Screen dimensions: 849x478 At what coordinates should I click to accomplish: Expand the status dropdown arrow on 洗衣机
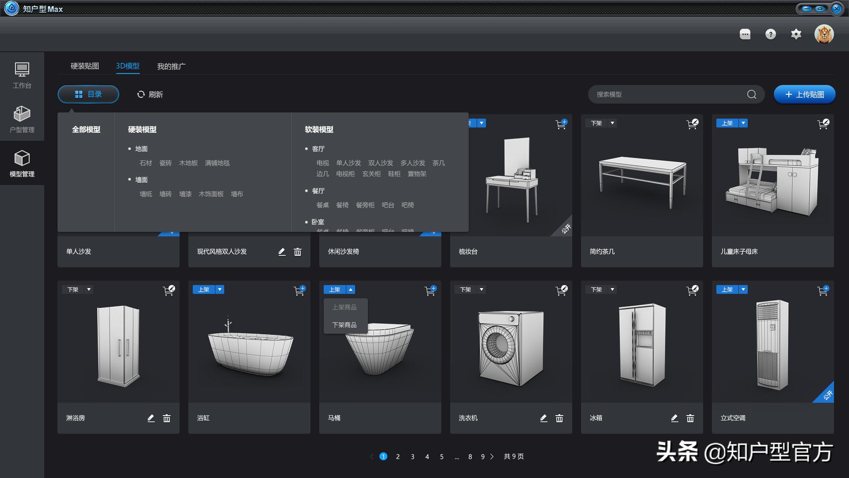point(482,289)
